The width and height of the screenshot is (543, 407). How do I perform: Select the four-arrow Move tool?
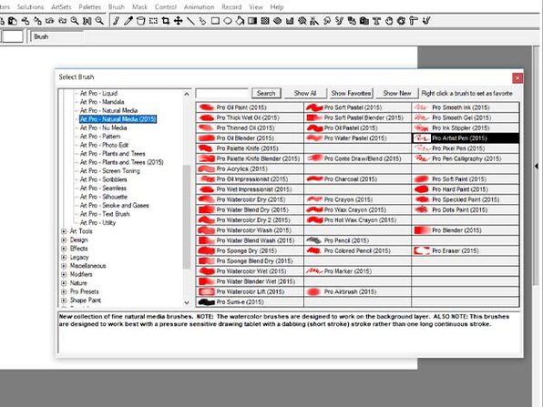[178, 21]
